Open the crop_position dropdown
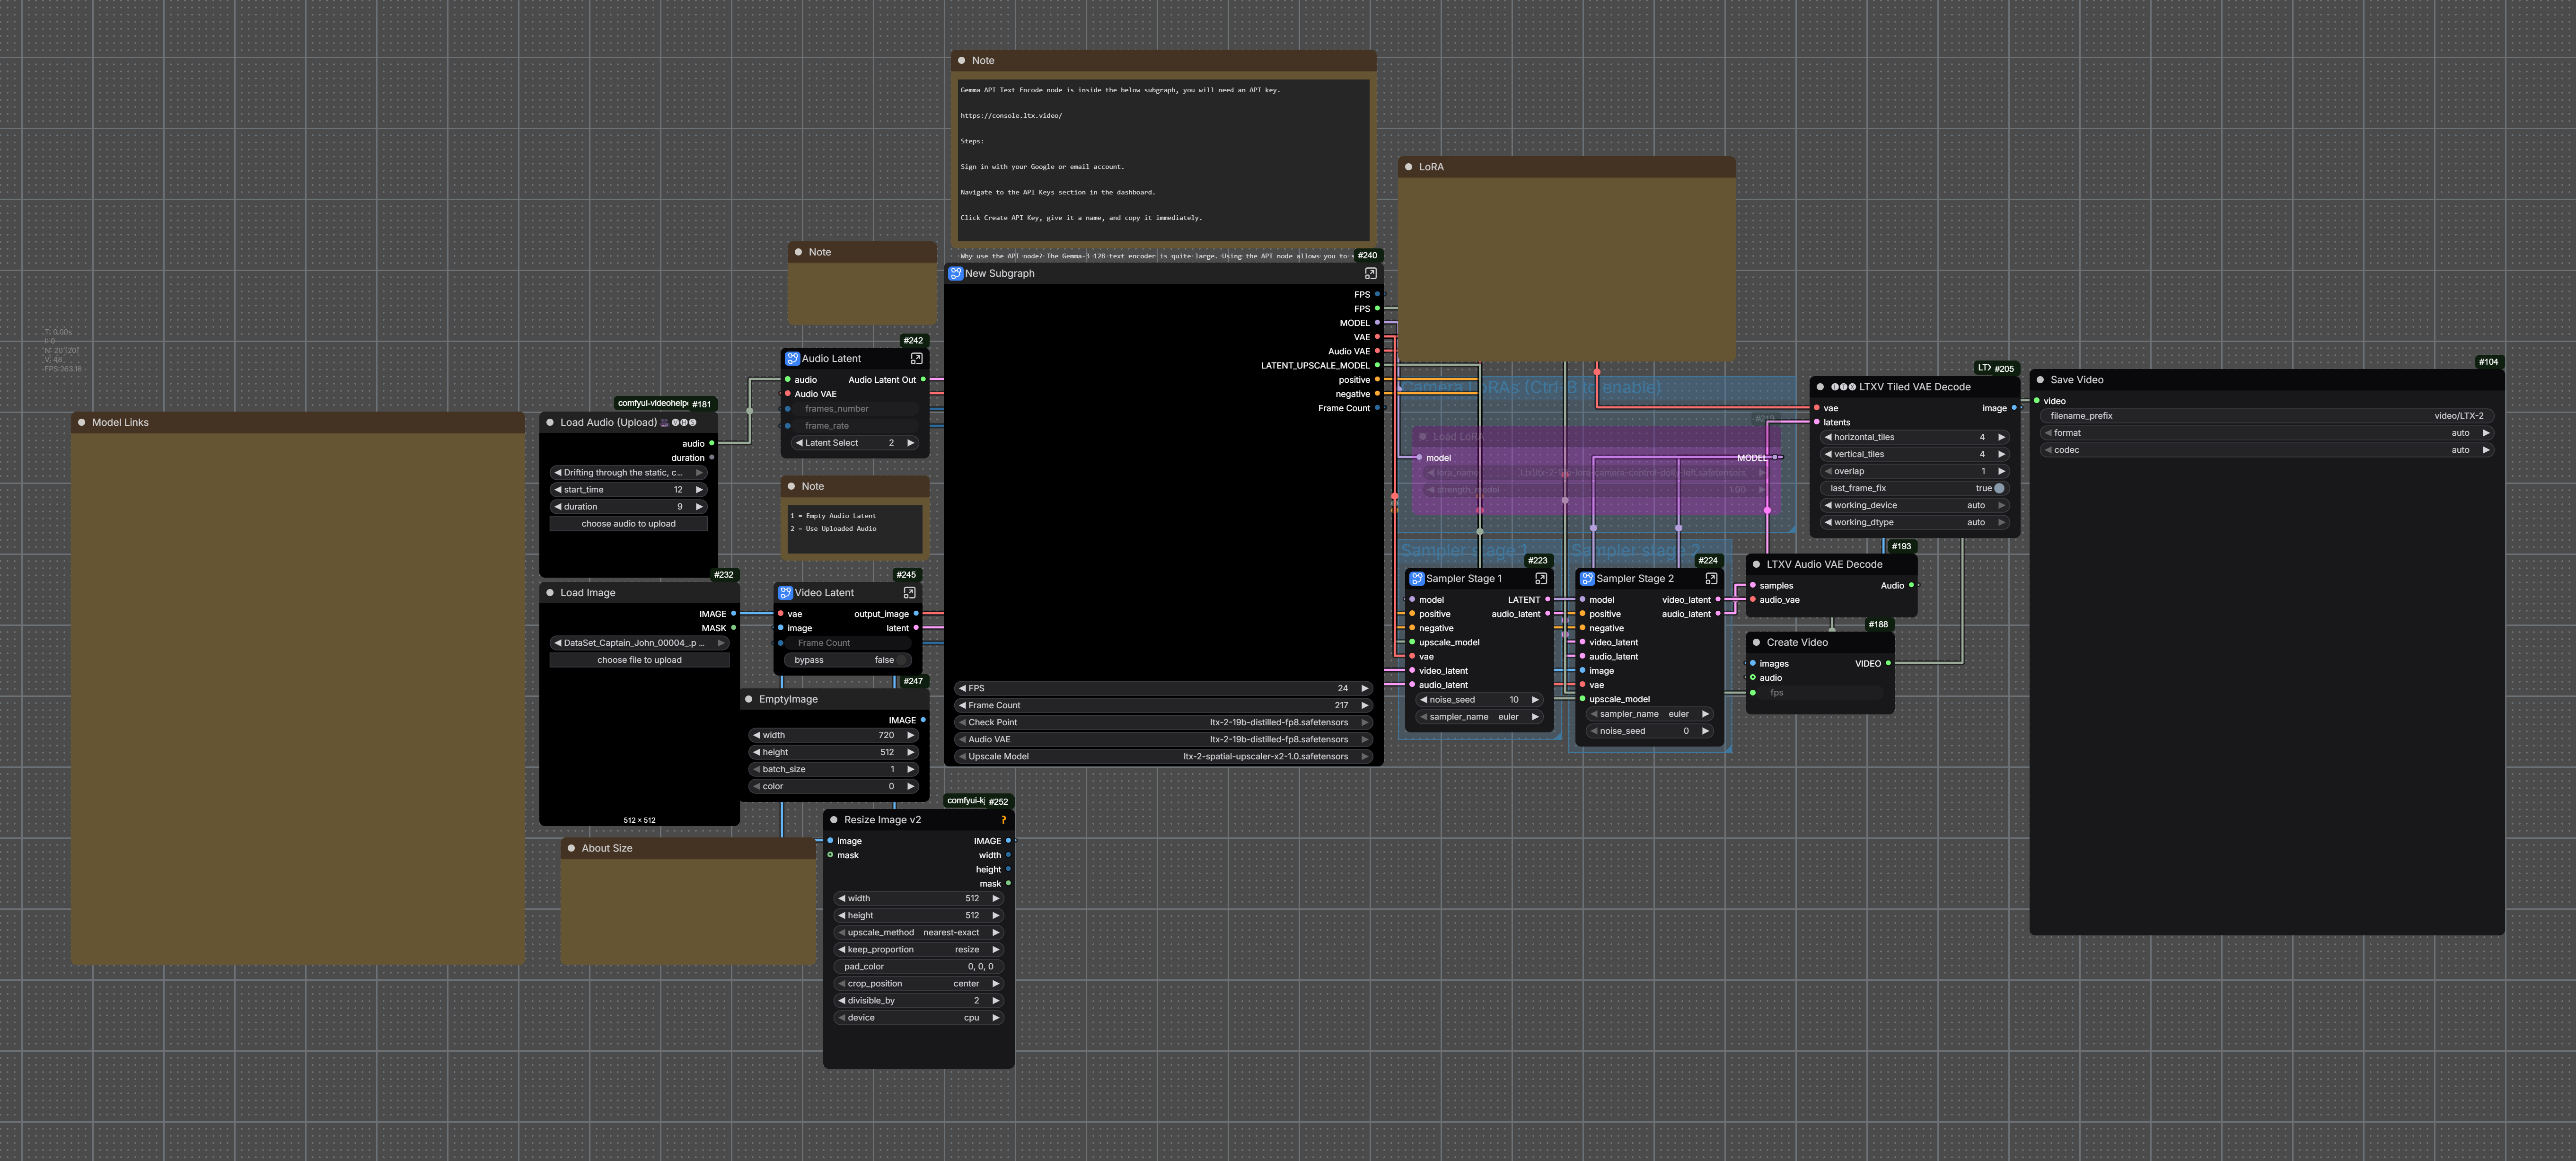 919,983
